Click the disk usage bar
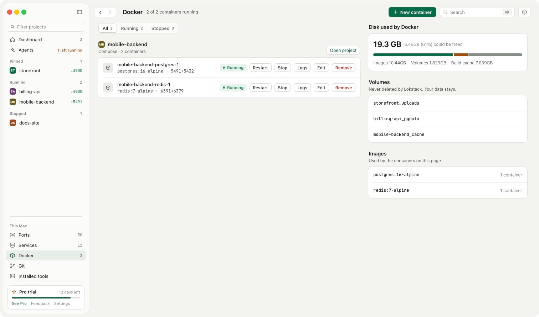 click(448, 55)
